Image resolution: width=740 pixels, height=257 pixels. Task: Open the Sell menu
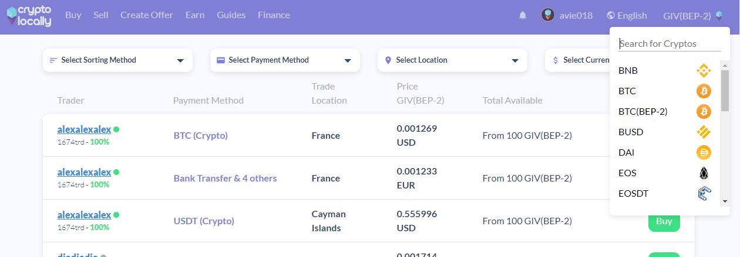(101, 15)
